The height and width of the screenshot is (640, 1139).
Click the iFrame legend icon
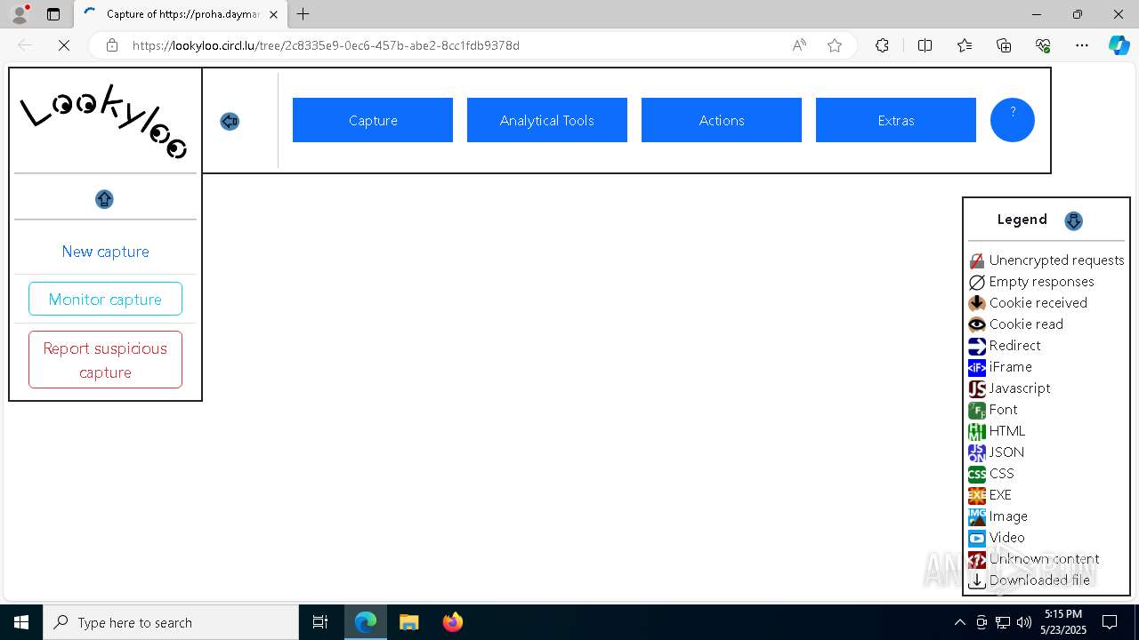coord(977,367)
